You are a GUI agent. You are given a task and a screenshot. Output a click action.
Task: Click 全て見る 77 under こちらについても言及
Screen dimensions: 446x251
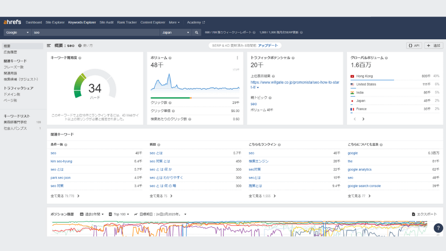[359, 196]
